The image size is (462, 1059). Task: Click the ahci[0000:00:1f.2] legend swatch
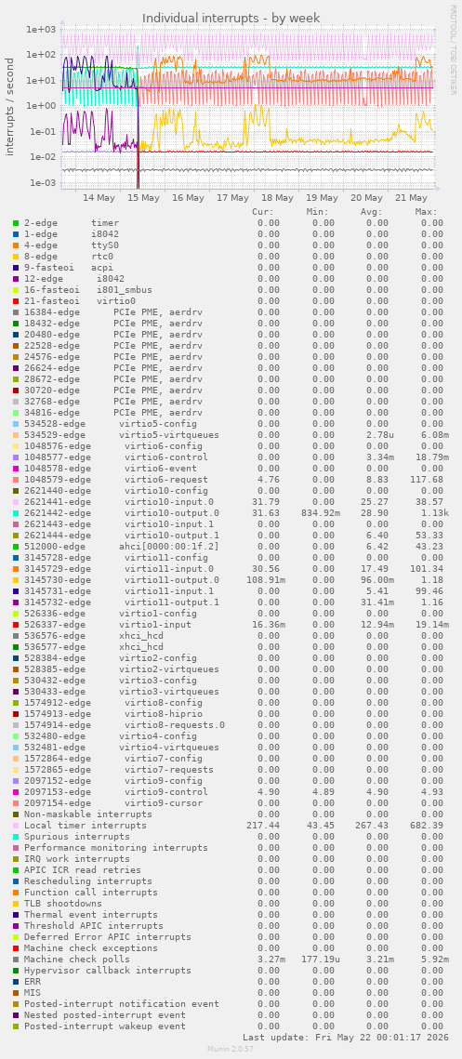coord(16,547)
